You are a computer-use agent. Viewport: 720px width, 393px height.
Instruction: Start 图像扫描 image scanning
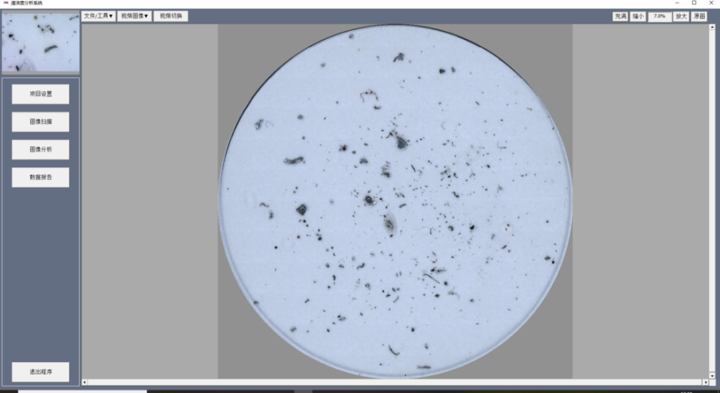tap(41, 122)
